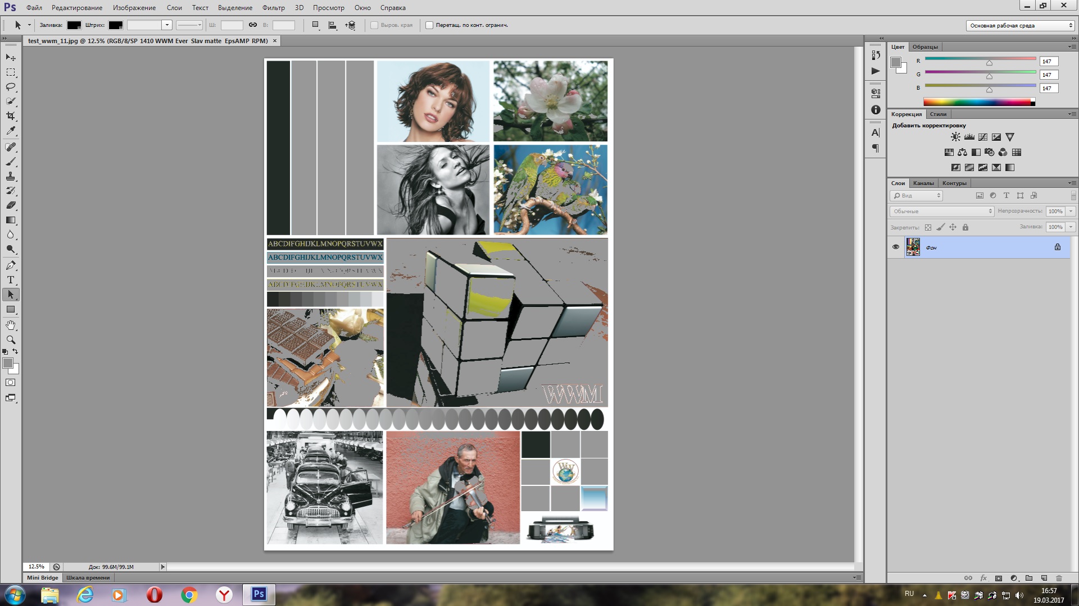Add a layer mask
1079x606 pixels.
[999, 578]
